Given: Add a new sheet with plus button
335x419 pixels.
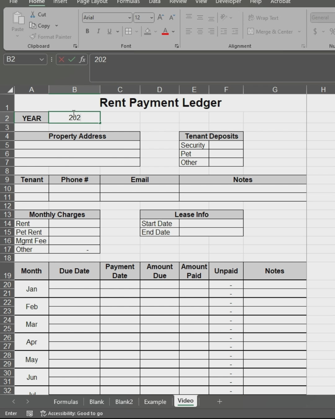Looking at the screenshot, I should pyautogui.click(x=220, y=402).
